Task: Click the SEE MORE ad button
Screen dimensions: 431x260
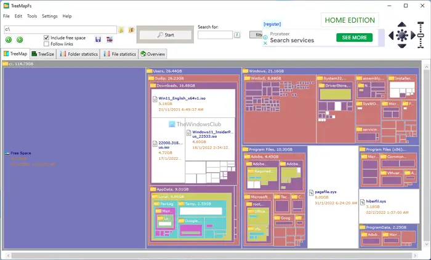Action: (x=354, y=37)
